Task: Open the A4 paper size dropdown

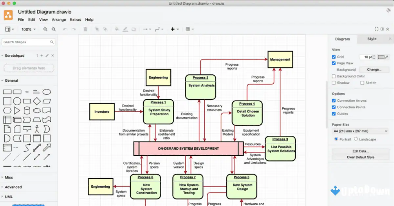Action: (x=360, y=131)
